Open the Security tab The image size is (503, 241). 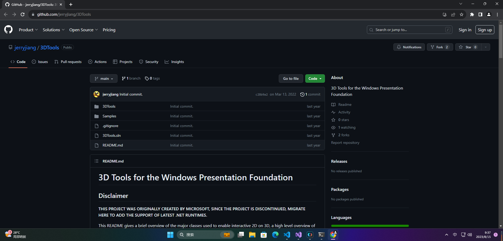pos(149,62)
